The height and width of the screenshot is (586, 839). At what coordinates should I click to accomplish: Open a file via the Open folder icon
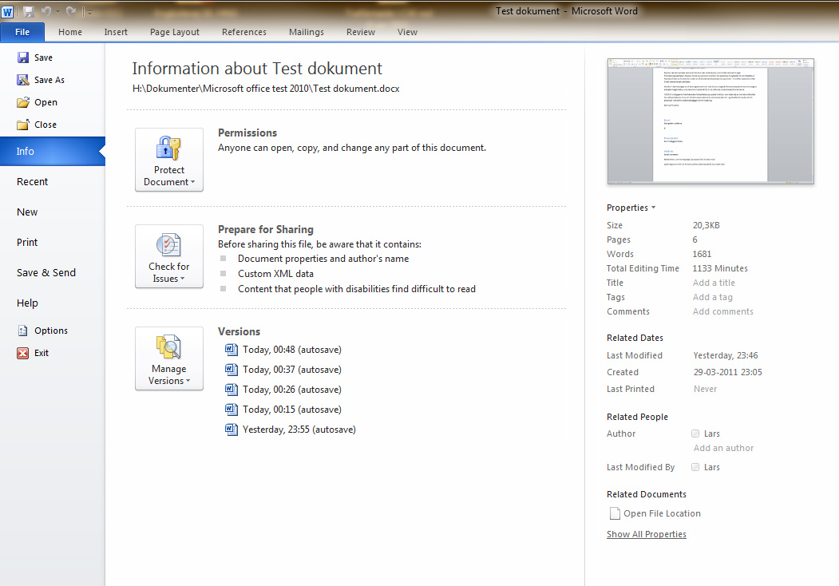(x=23, y=102)
